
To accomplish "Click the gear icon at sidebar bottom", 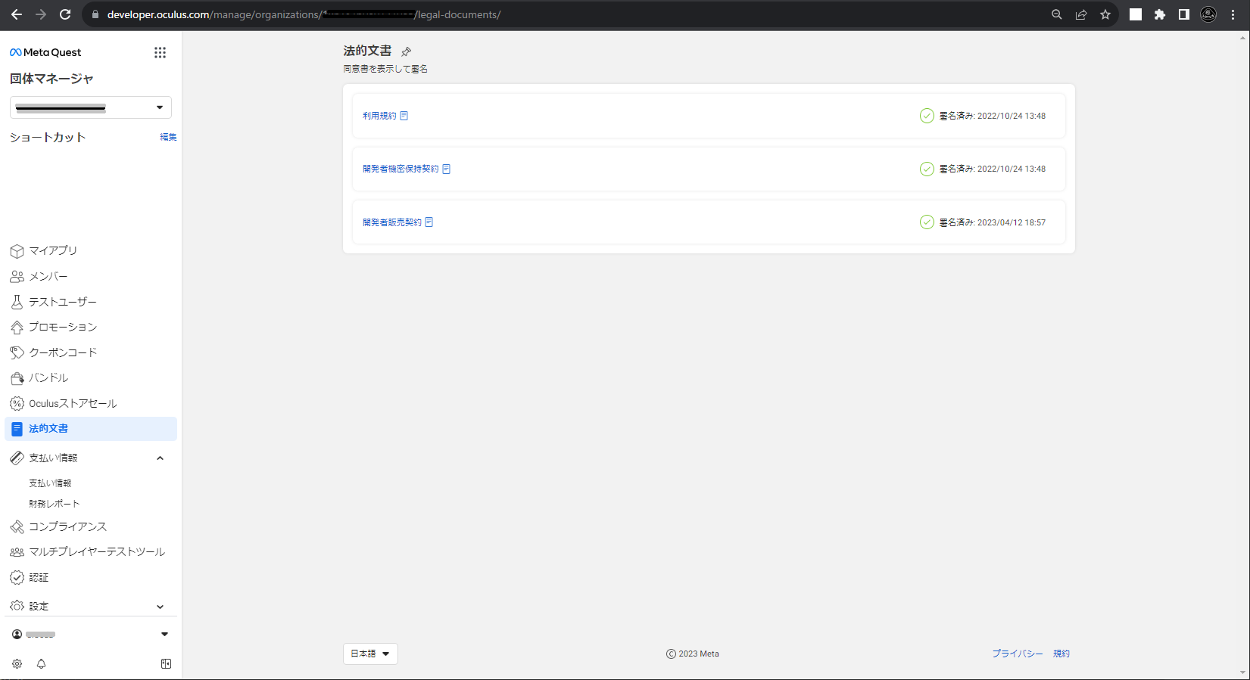I will click(x=17, y=663).
